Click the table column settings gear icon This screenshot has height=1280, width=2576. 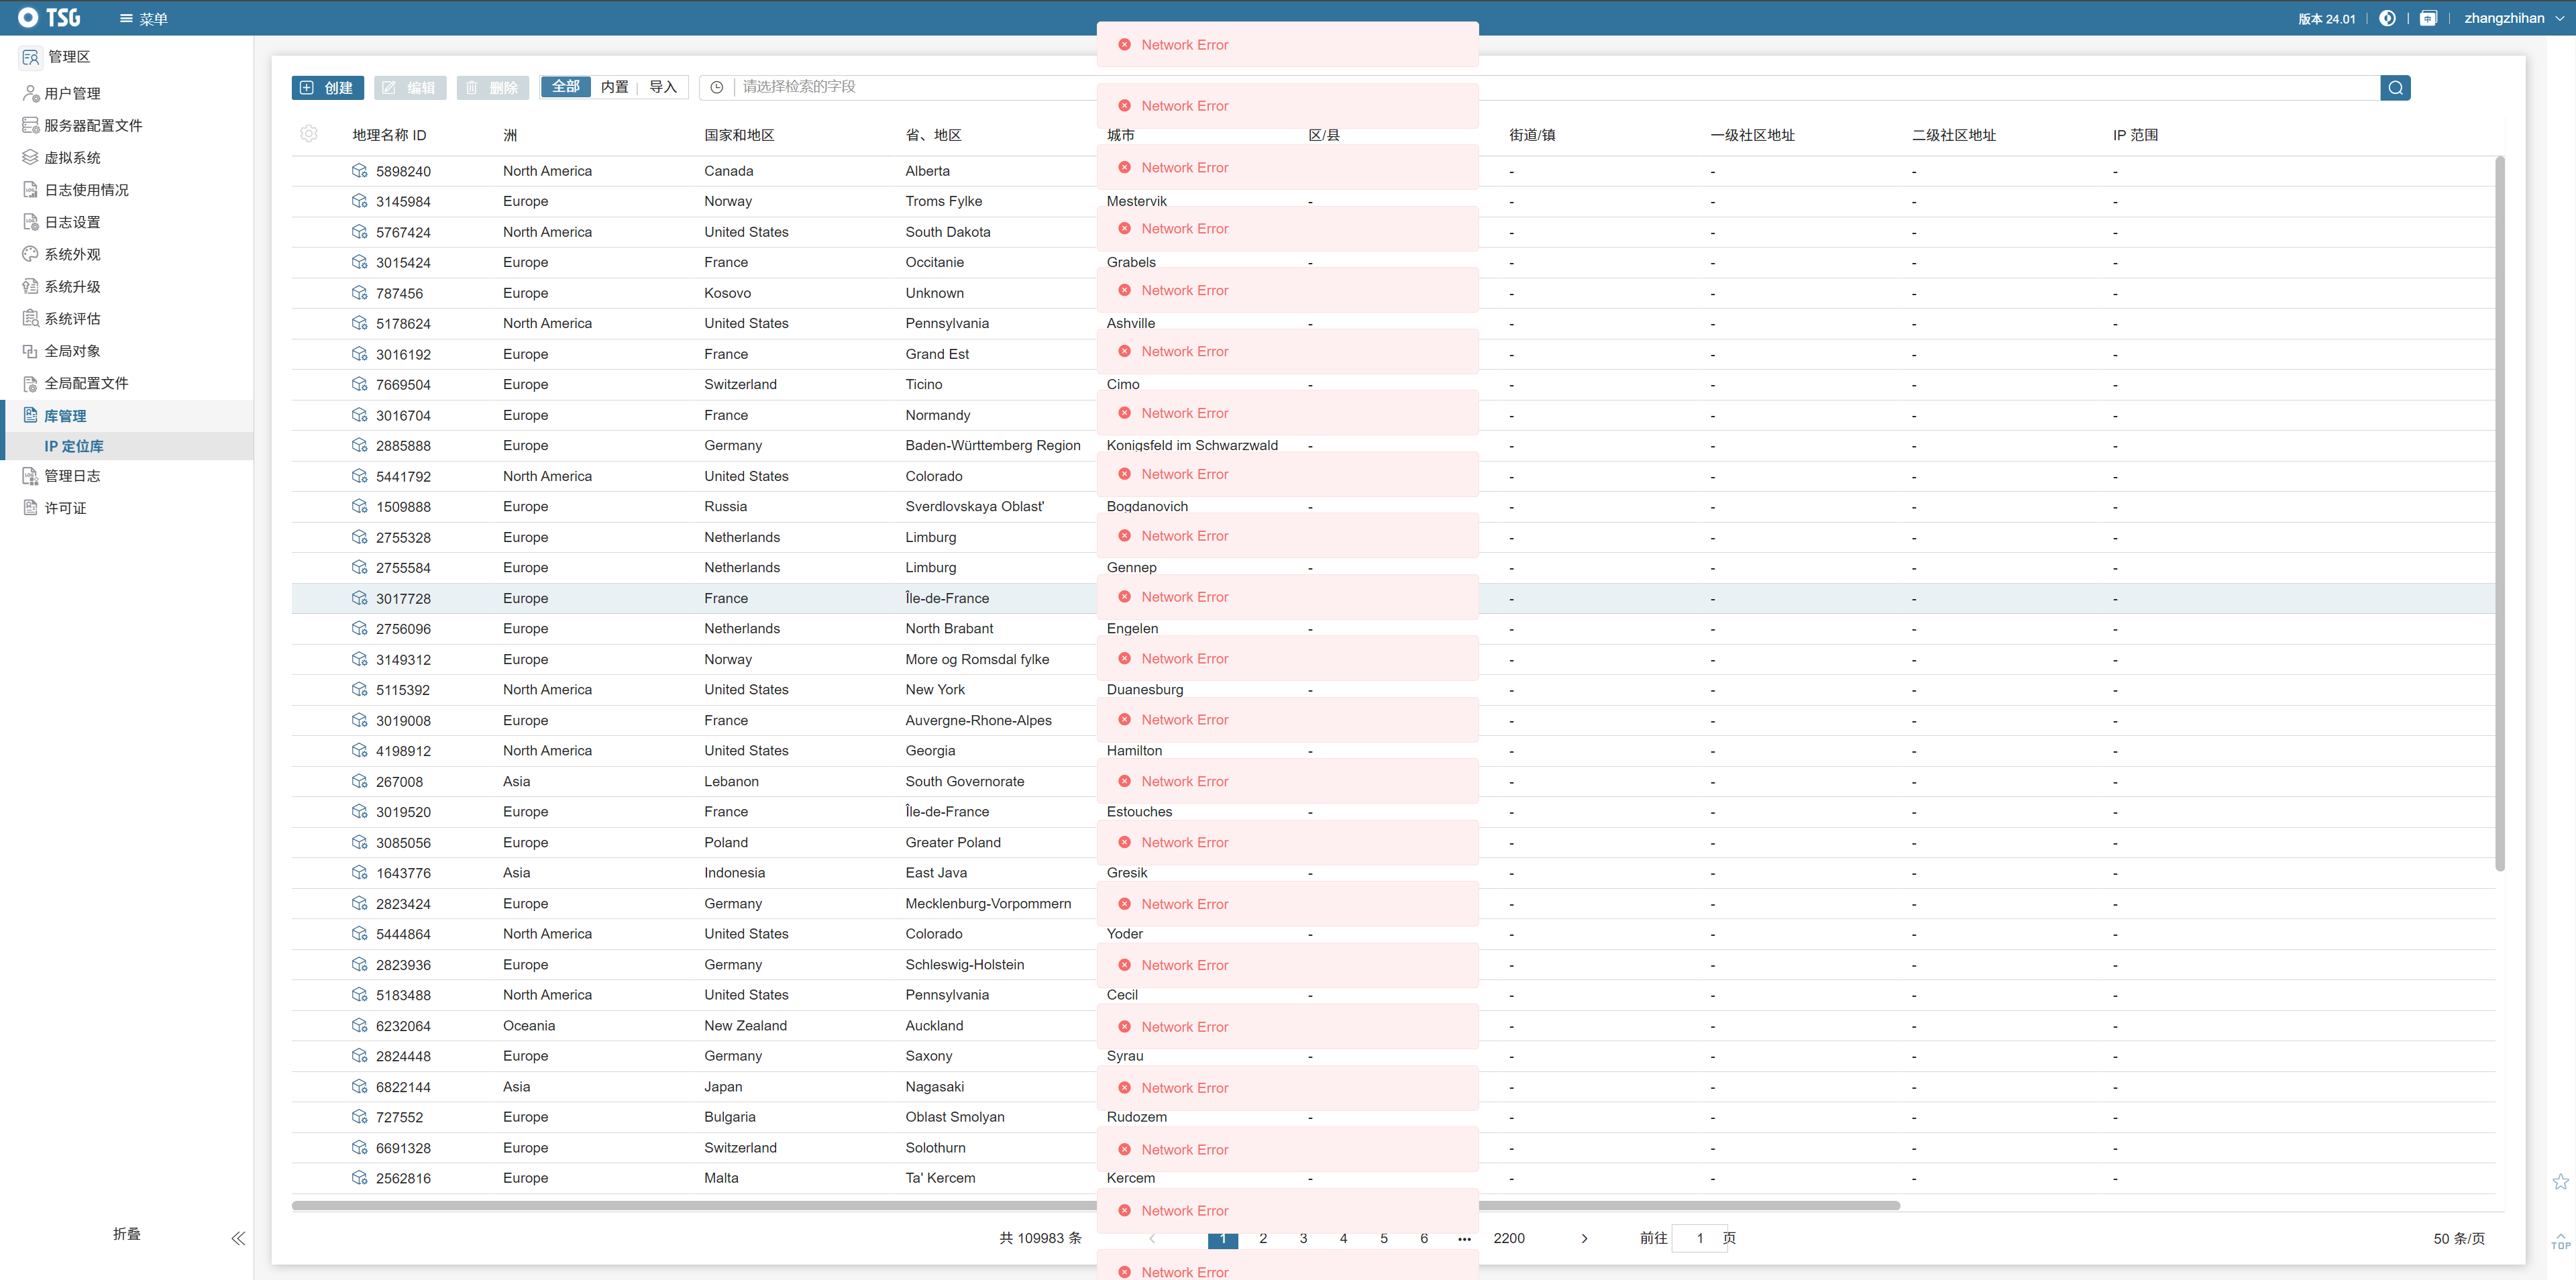pyautogui.click(x=308, y=134)
